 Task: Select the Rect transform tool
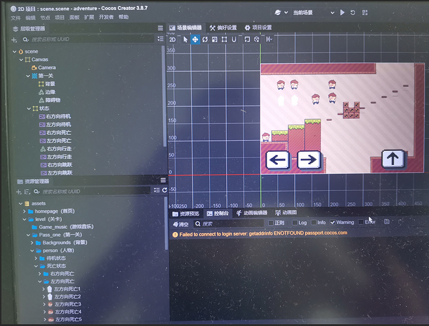(x=224, y=39)
